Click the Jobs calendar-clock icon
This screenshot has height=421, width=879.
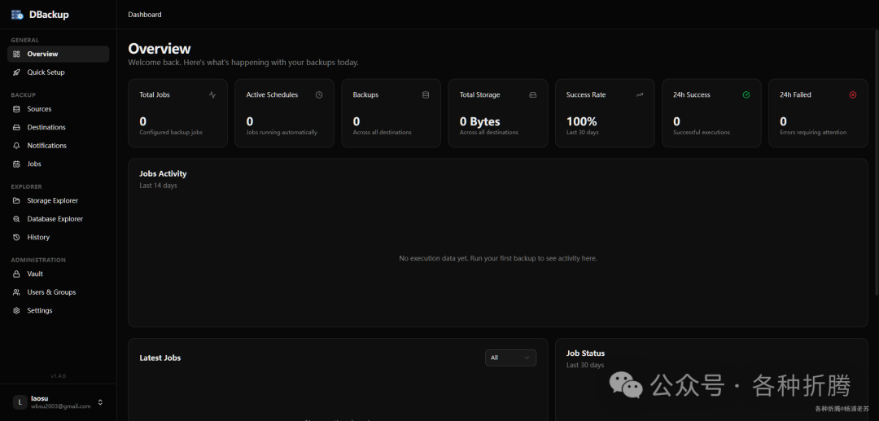click(x=16, y=164)
